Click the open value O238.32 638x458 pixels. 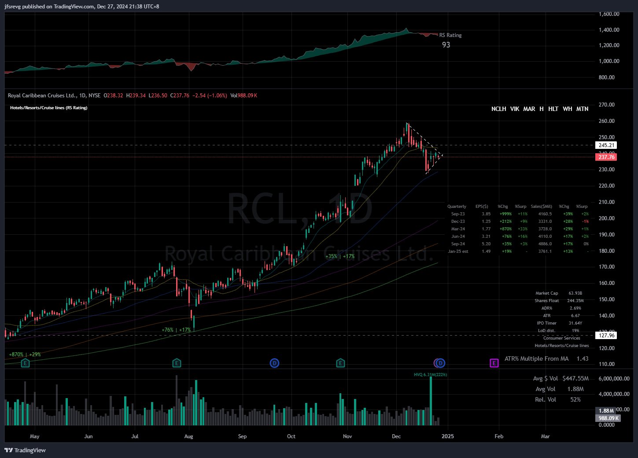point(113,96)
